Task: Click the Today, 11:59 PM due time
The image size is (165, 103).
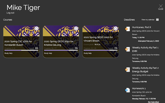Action: tap(138, 38)
